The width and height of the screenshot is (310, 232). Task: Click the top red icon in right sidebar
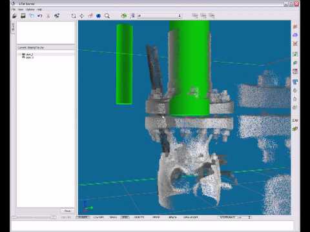point(295,26)
